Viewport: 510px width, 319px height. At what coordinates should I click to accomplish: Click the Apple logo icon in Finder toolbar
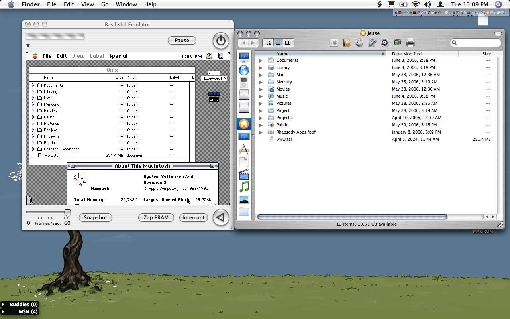(334, 43)
